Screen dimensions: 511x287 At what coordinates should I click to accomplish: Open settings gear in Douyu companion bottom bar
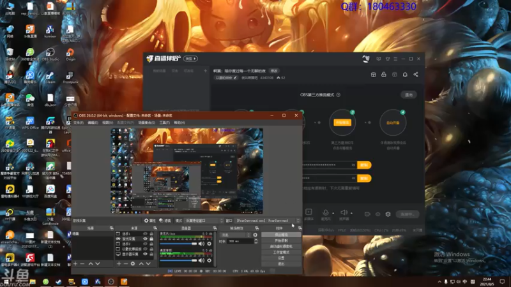[388, 214]
